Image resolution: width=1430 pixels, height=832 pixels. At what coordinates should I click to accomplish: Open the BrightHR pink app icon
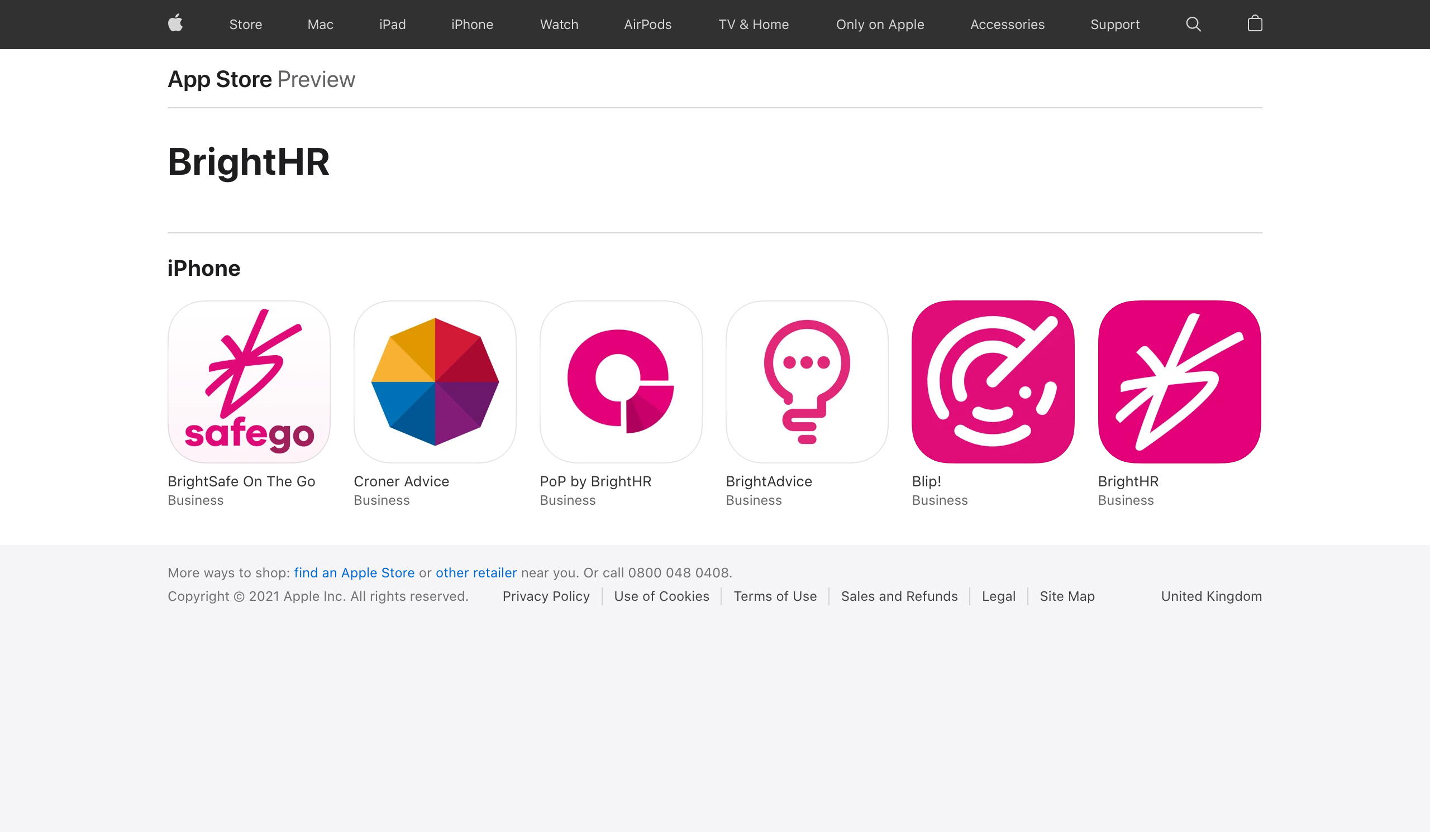point(1180,382)
